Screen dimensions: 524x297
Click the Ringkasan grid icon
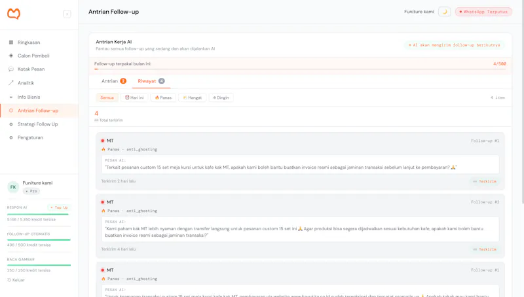(11, 43)
